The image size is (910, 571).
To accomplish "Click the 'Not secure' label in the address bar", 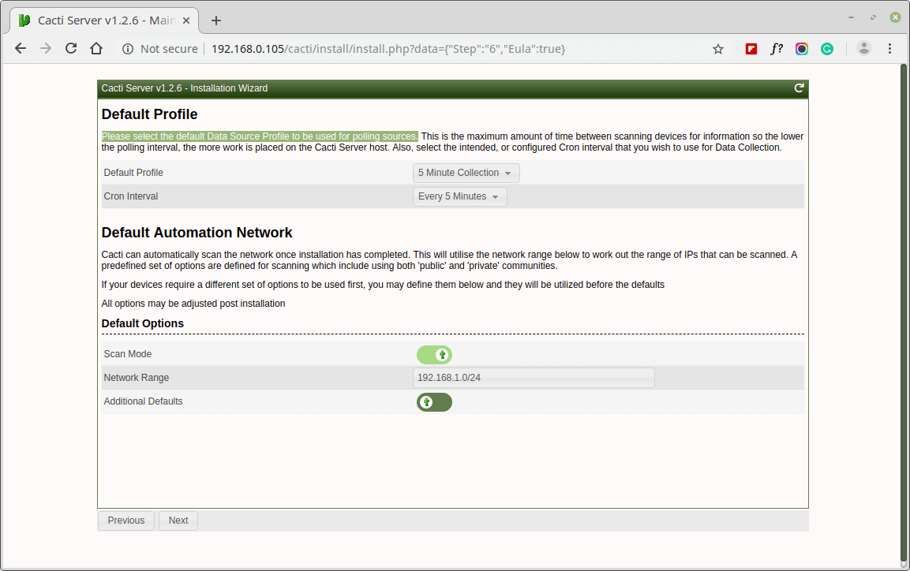I will (x=169, y=49).
